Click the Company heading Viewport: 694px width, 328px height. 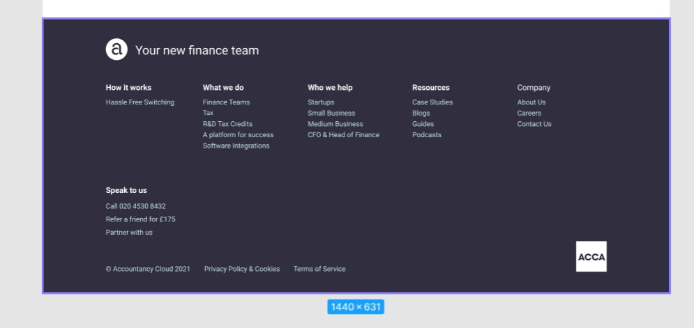point(534,88)
